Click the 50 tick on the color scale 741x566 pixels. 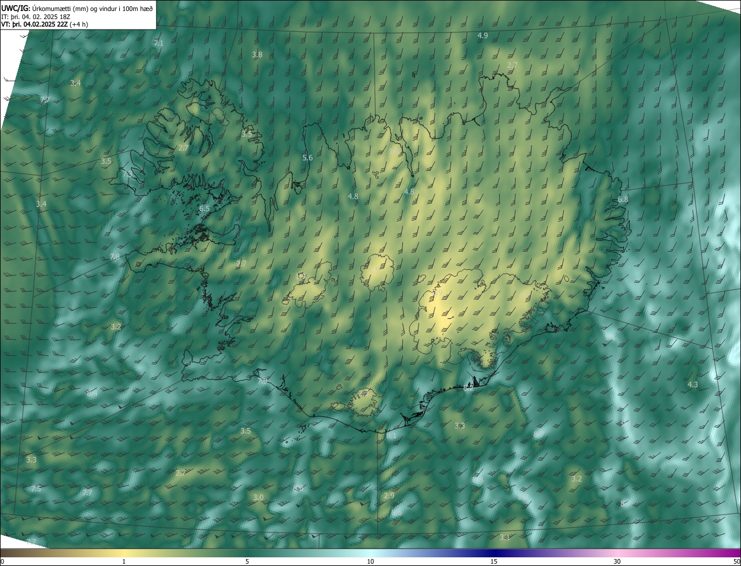click(x=736, y=561)
